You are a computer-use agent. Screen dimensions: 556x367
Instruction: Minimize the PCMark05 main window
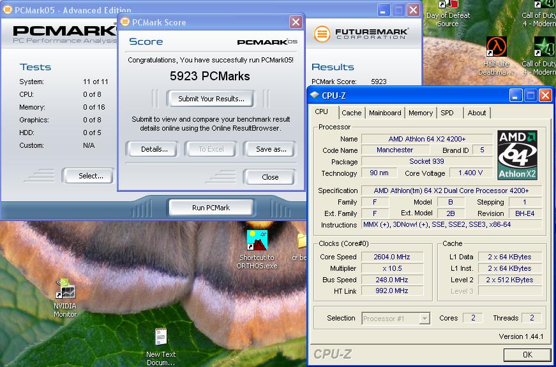pyautogui.click(x=383, y=10)
